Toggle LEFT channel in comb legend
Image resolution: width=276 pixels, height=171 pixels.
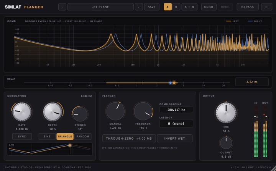click(233, 21)
